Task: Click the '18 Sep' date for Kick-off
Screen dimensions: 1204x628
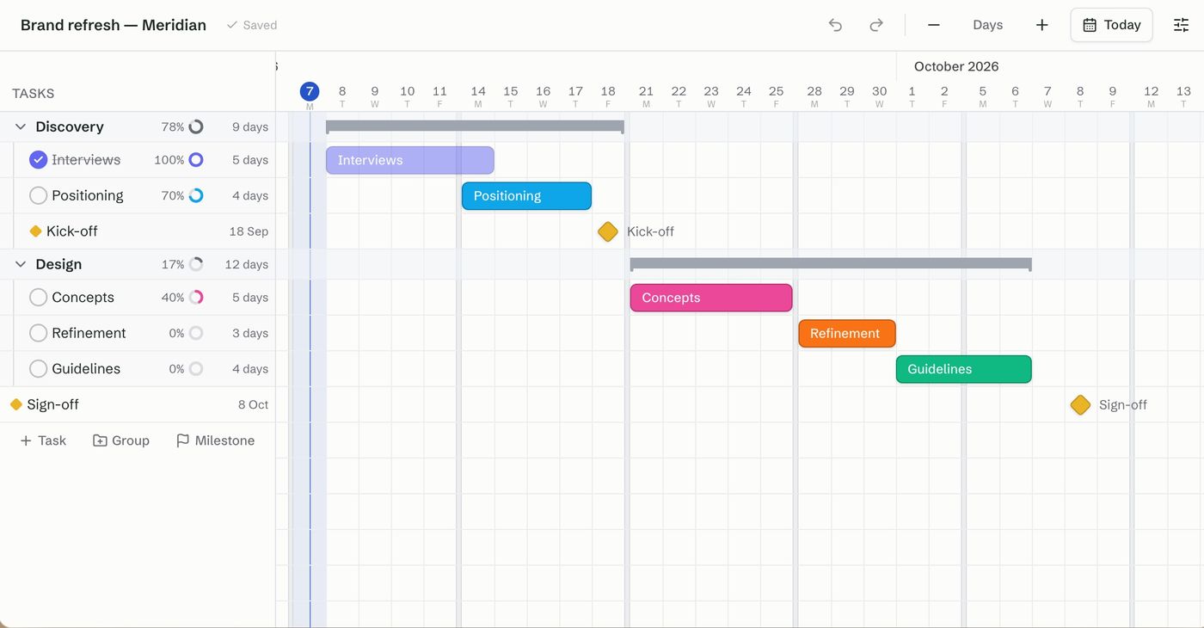Action: pos(249,231)
